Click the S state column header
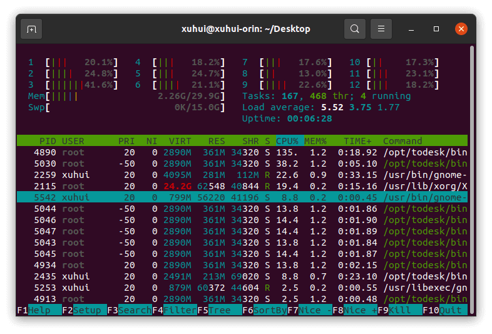This screenshot has width=492, height=334. (x=267, y=141)
